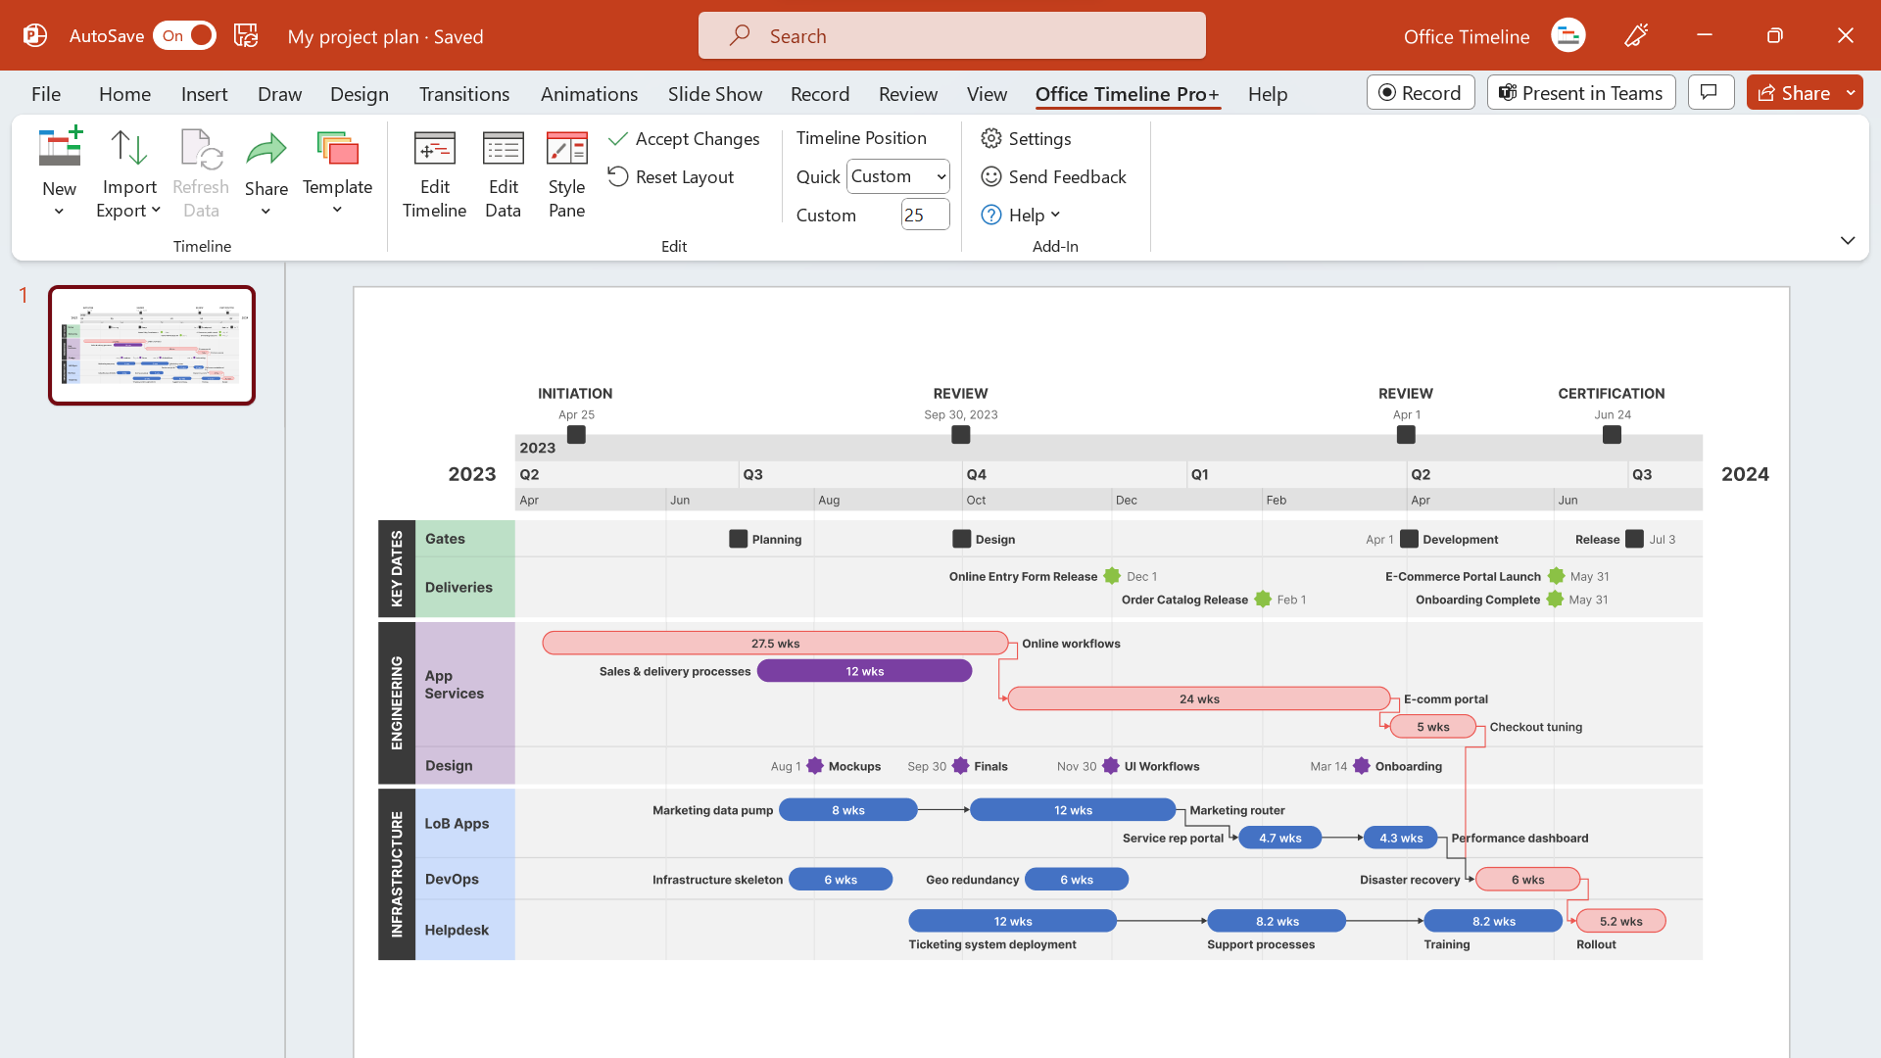Click Present in Teams
1881x1058 pixels.
pyautogui.click(x=1580, y=92)
